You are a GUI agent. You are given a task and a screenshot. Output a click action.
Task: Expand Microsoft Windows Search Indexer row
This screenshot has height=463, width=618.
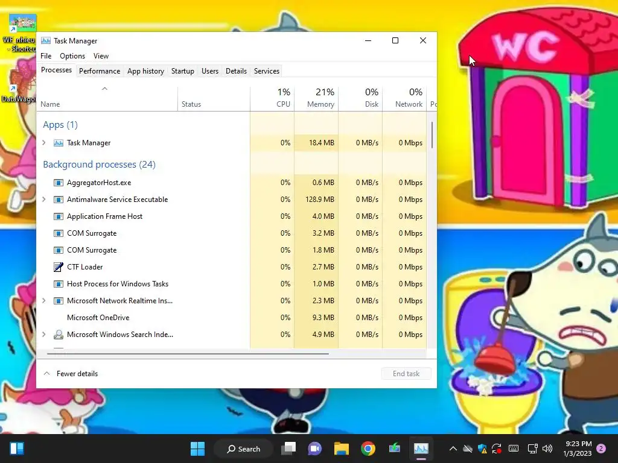pyautogui.click(x=44, y=335)
